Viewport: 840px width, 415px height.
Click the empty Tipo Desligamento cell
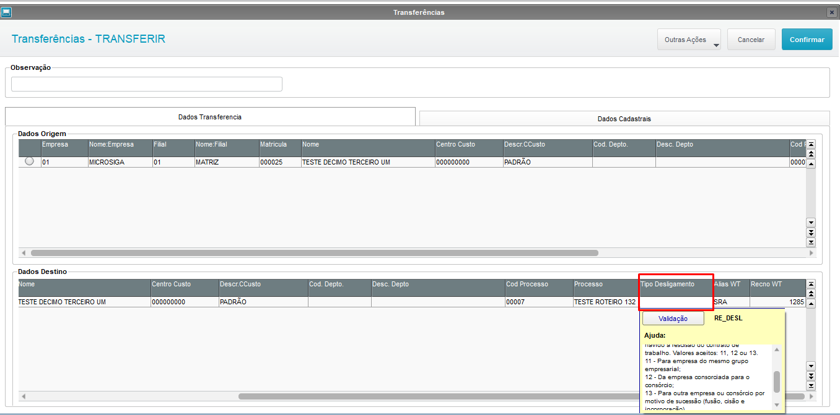tap(676, 302)
